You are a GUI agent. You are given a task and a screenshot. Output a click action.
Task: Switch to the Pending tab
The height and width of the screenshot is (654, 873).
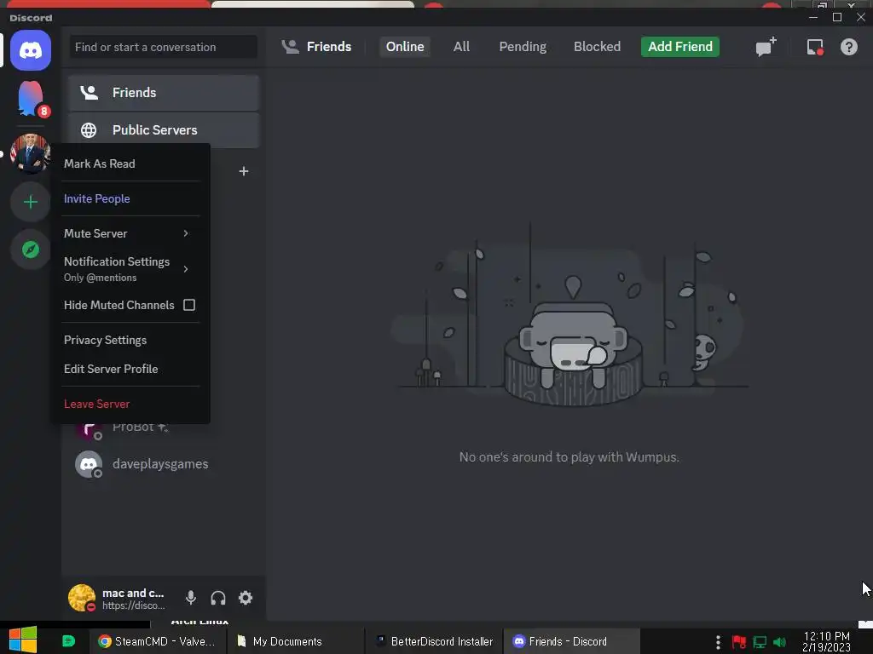tap(523, 47)
